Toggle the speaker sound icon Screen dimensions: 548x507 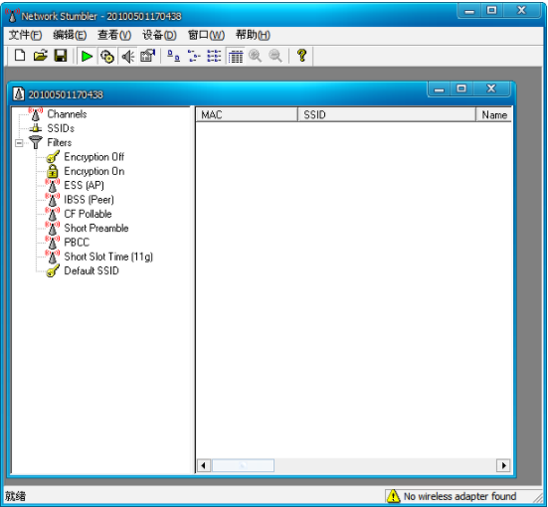click(127, 57)
